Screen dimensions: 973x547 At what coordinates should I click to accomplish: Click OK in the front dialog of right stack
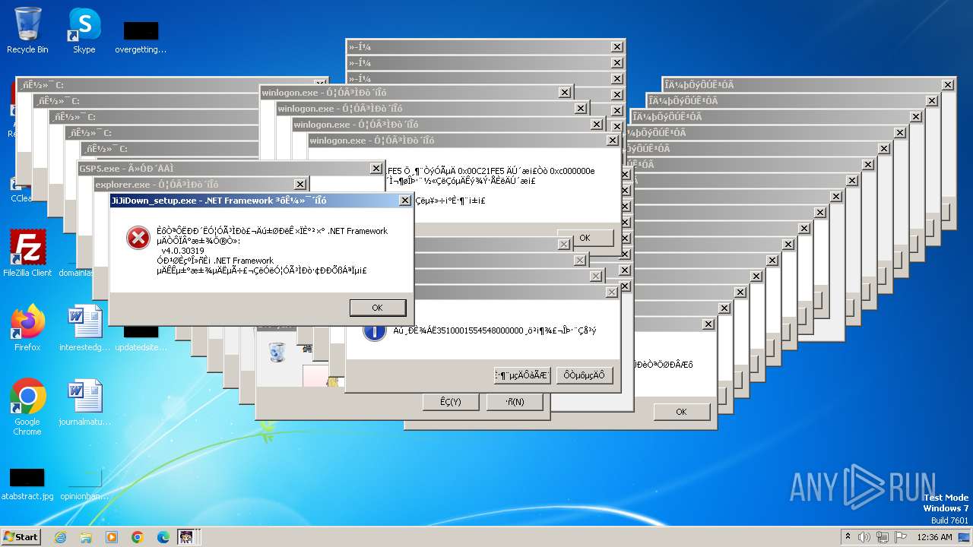click(681, 412)
